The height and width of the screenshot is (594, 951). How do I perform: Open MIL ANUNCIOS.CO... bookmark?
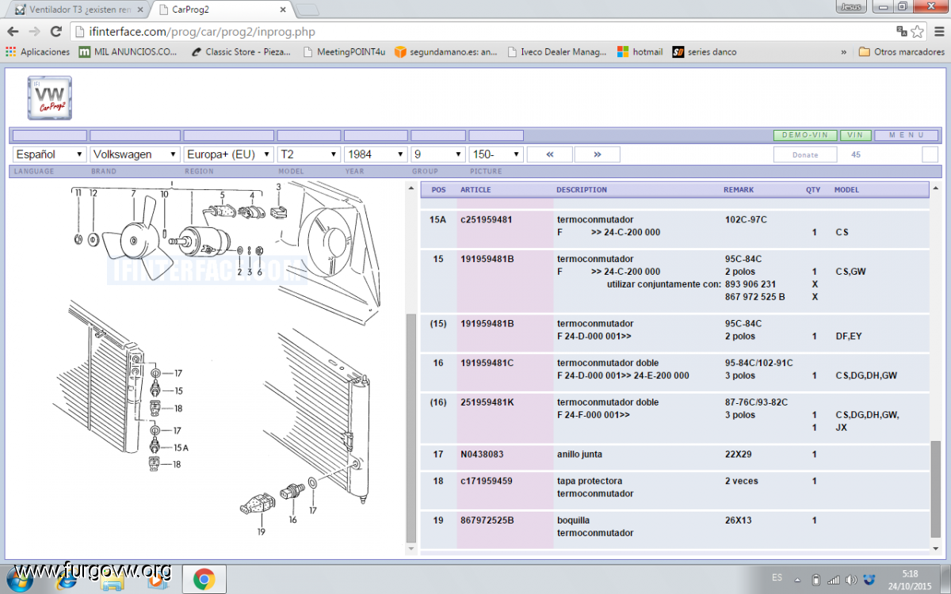pyautogui.click(x=128, y=51)
